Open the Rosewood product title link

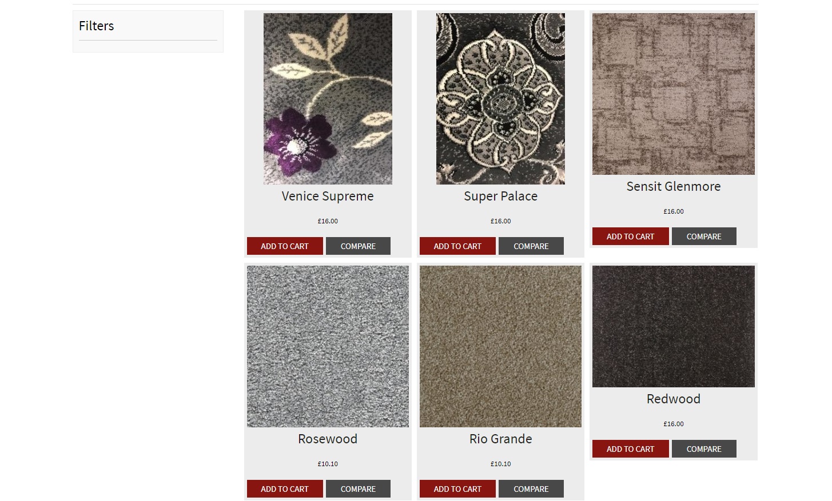point(328,439)
